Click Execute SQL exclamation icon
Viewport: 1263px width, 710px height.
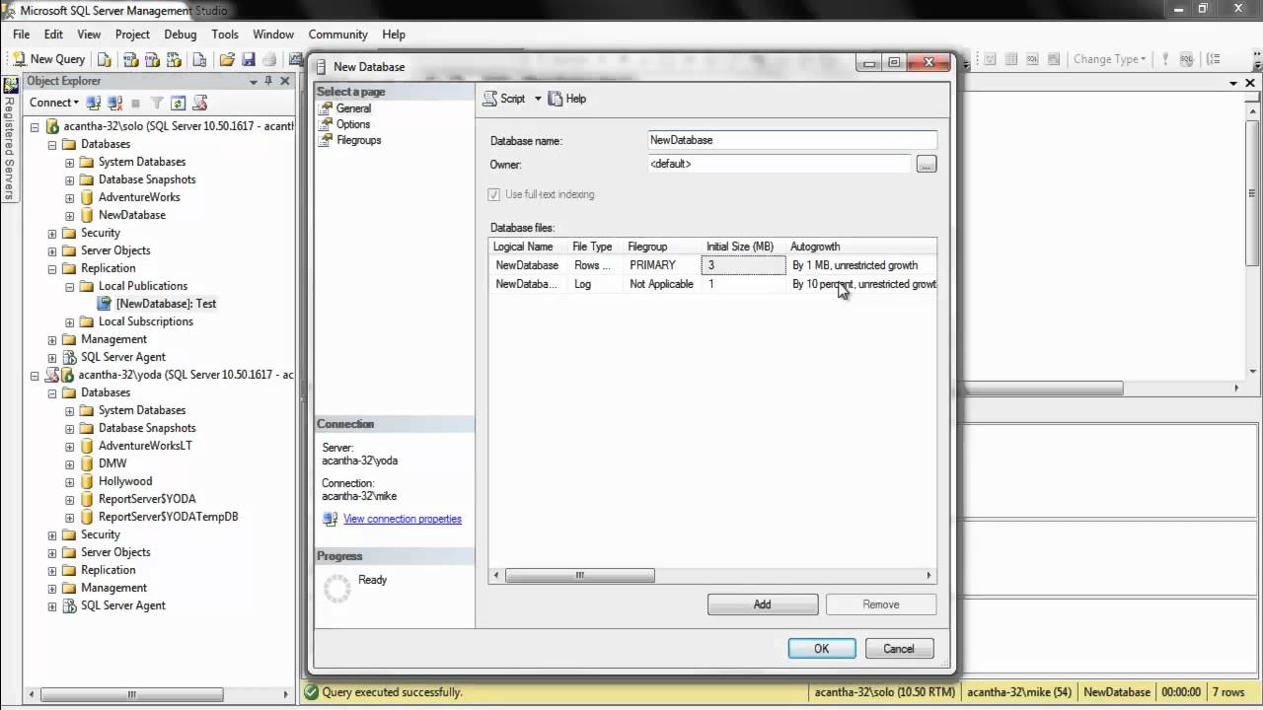[1165, 59]
